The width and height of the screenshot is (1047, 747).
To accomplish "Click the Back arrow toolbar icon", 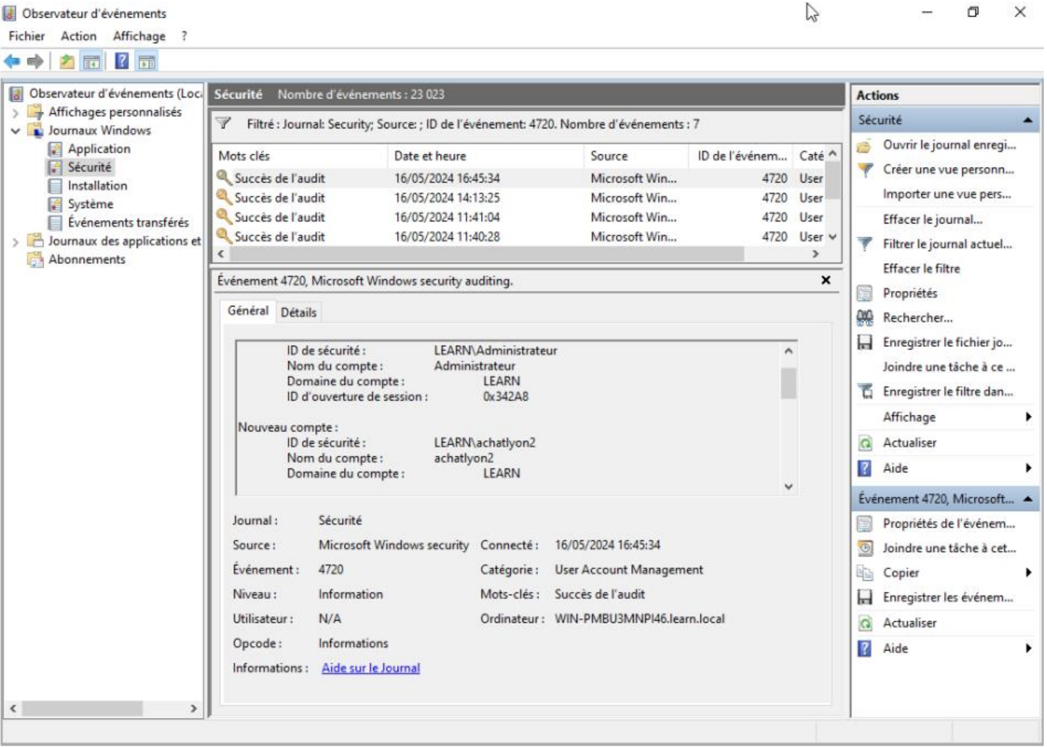I will [12, 61].
